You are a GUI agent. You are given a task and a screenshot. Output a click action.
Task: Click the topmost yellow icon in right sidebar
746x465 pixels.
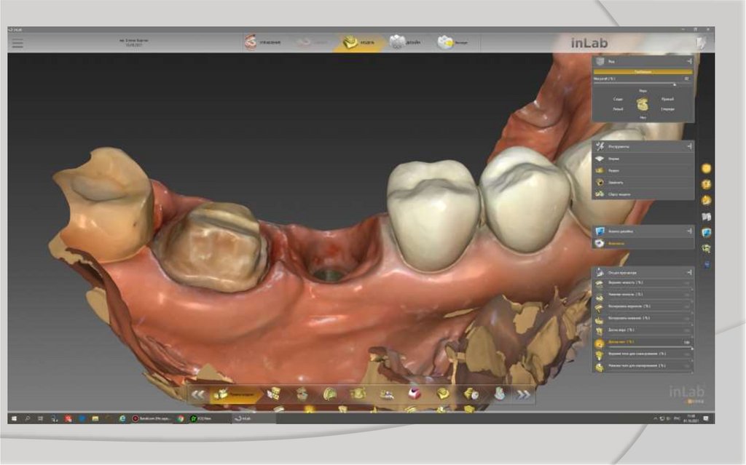click(x=705, y=168)
